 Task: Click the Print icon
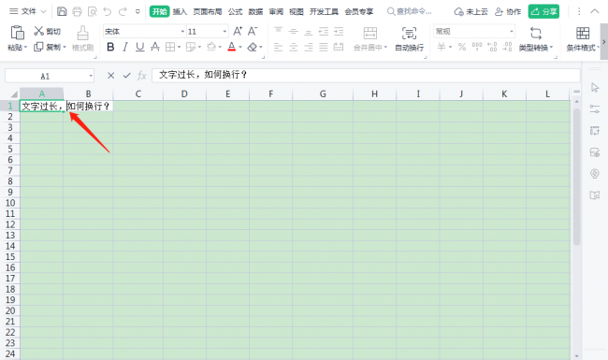(x=77, y=11)
